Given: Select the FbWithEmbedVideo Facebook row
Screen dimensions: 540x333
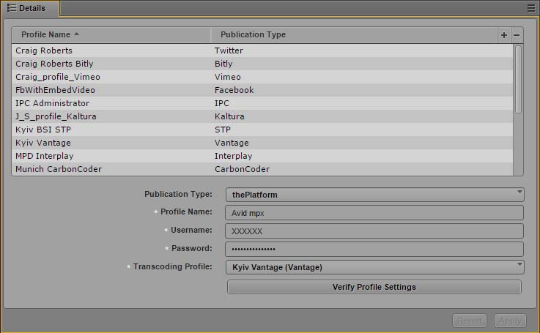Looking at the screenshot, I should (110, 90).
